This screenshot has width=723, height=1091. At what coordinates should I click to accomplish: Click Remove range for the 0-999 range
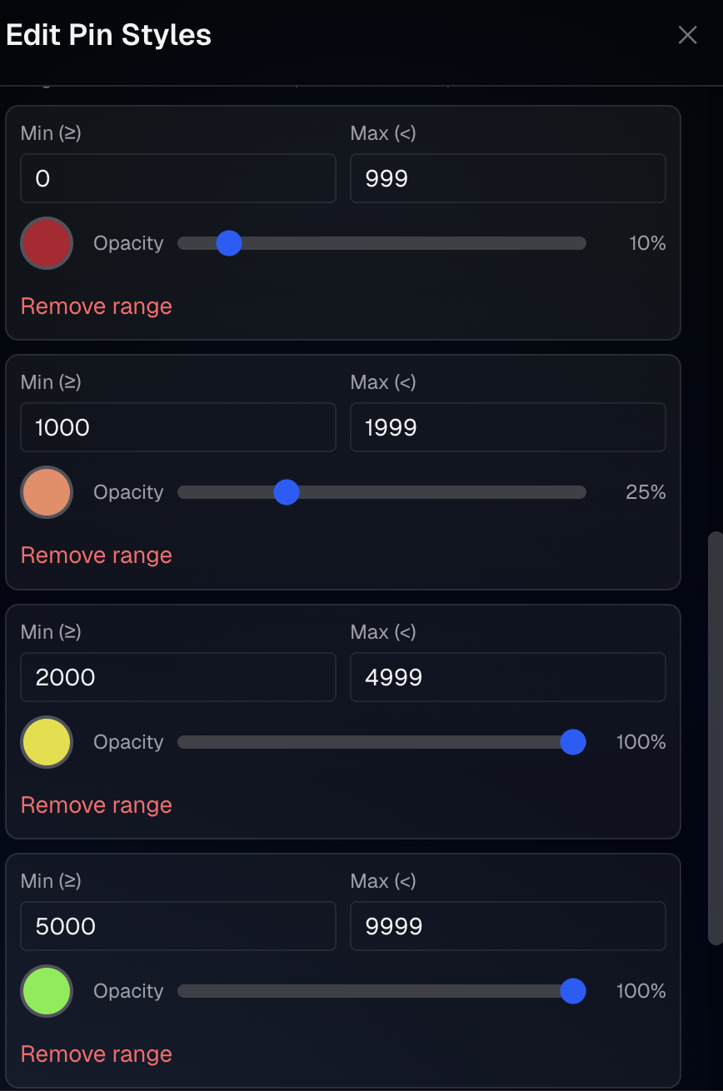click(x=96, y=306)
